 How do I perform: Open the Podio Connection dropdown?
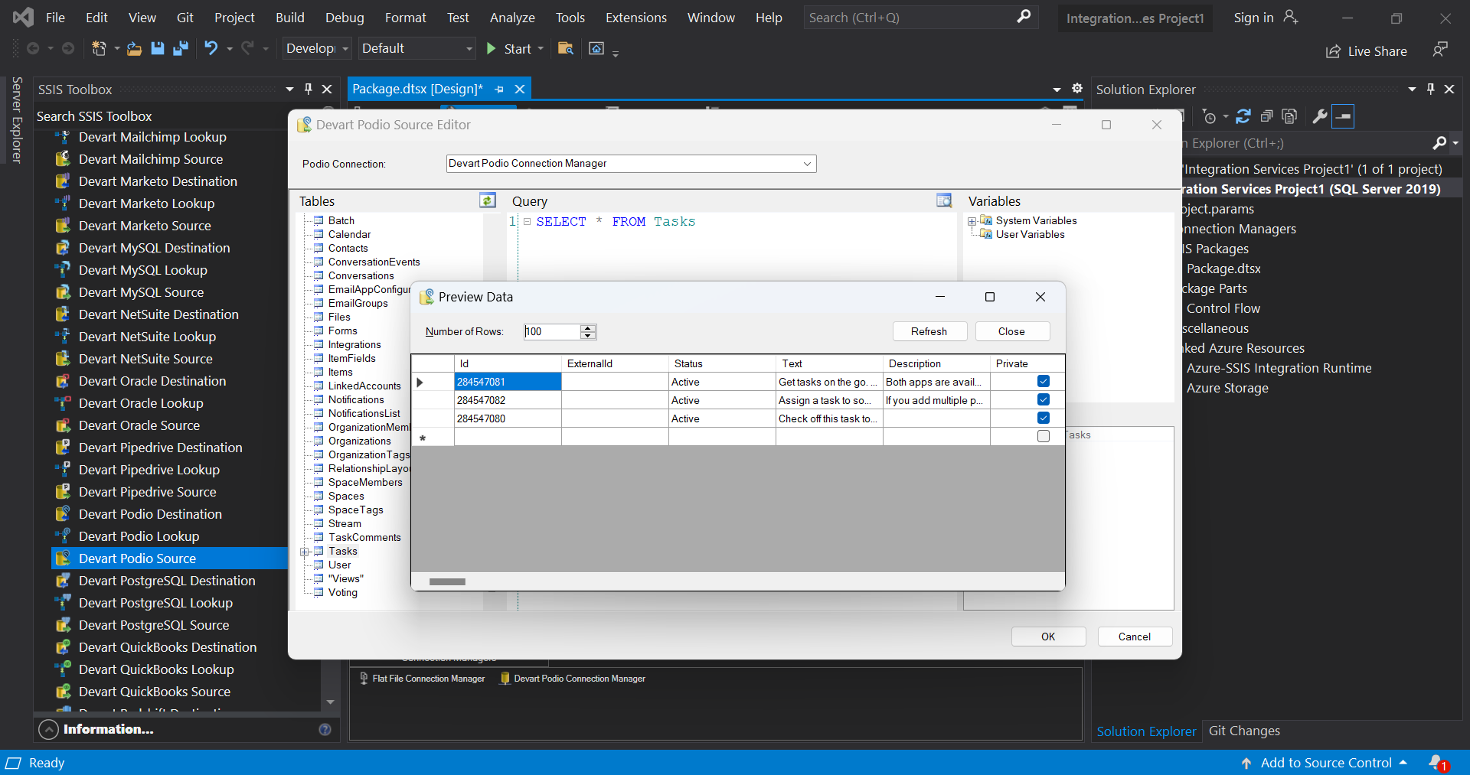(807, 164)
